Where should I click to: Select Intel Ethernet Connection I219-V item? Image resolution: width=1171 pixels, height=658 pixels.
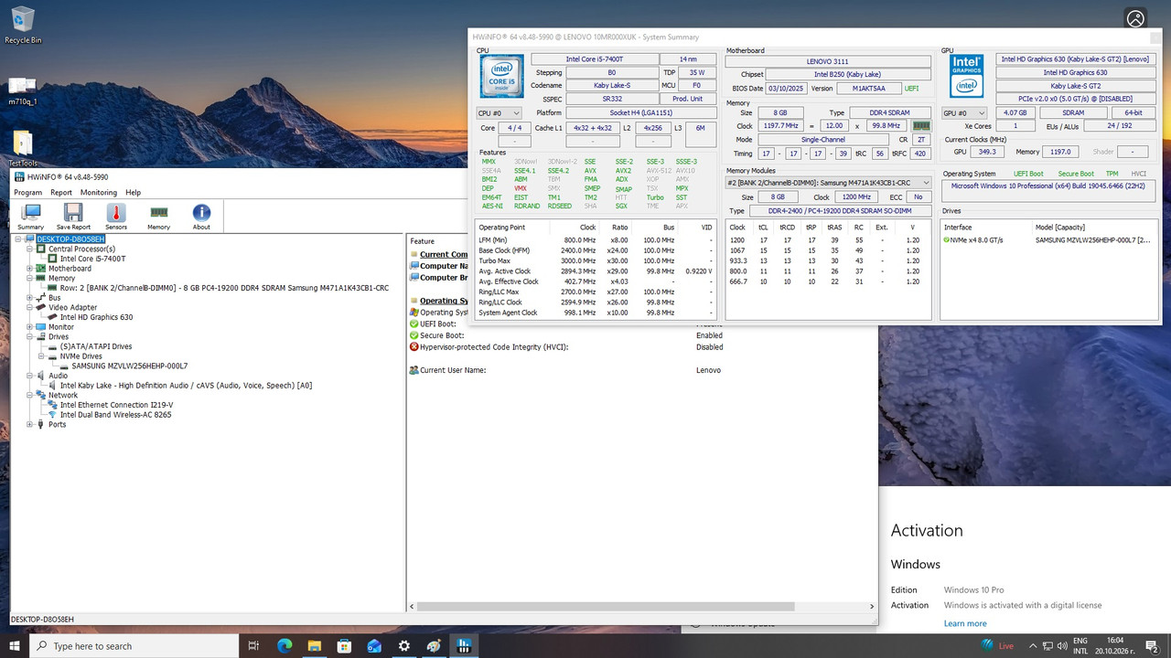click(x=116, y=405)
